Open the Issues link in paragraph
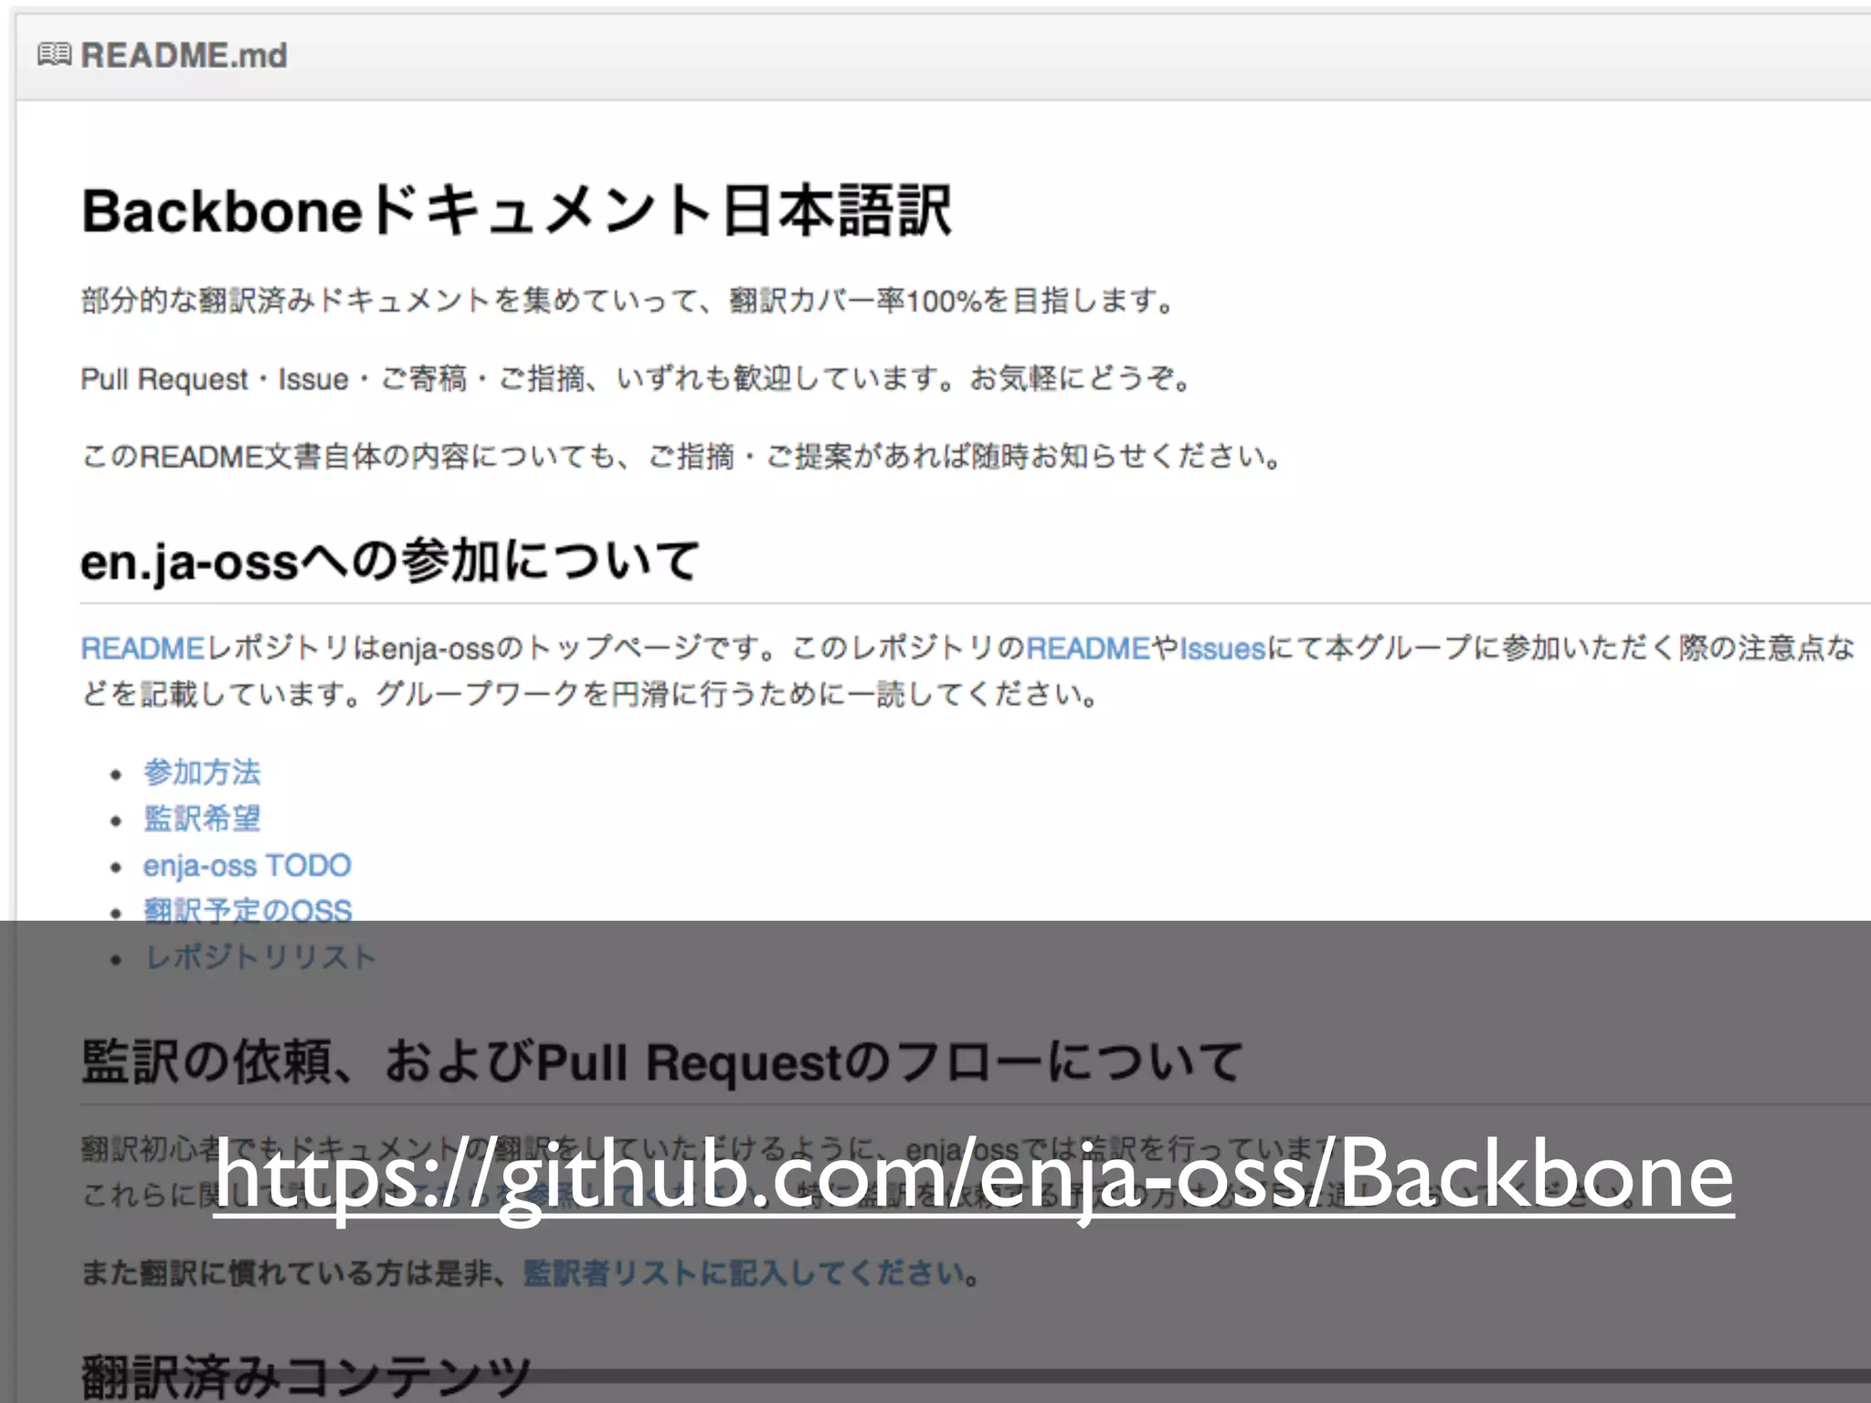The width and height of the screenshot is (1871, 1403). point(1222,649)
